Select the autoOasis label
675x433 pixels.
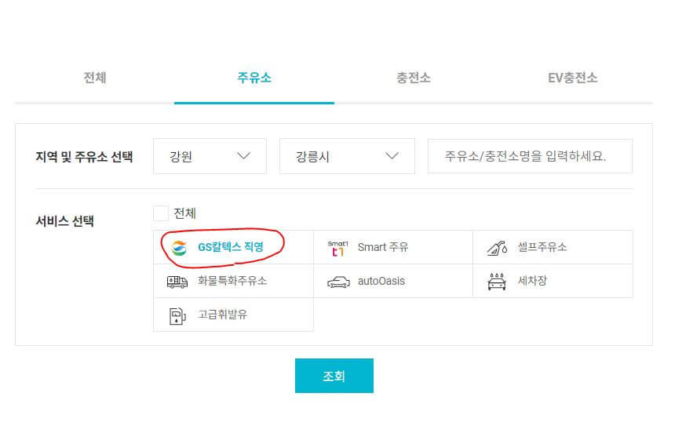381,281
